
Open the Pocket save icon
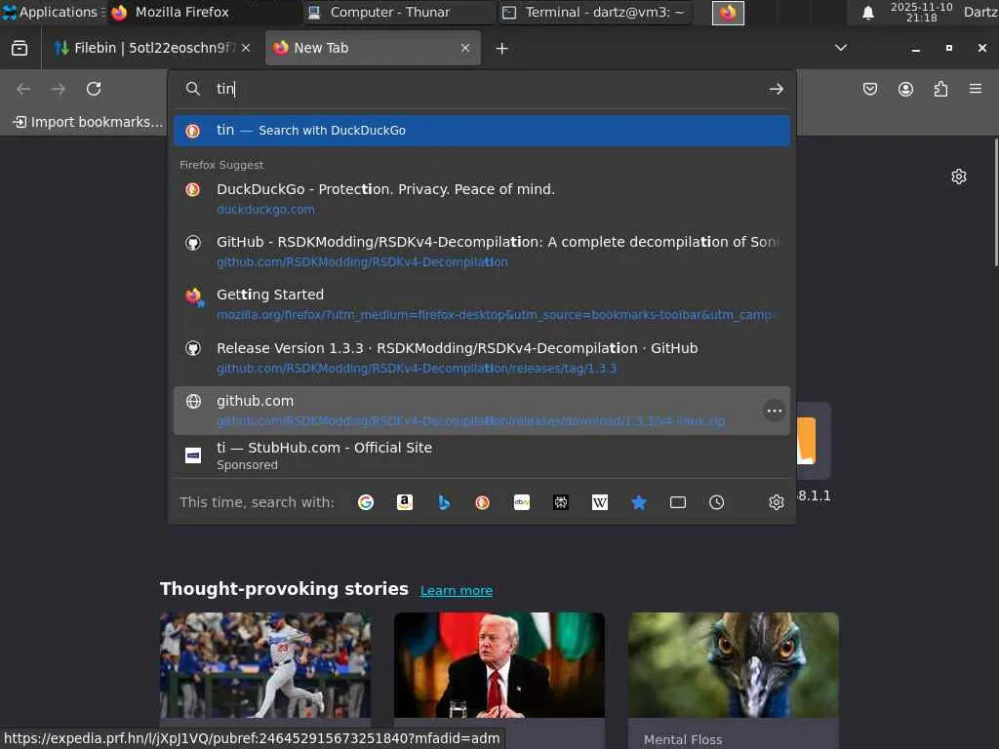870,89
